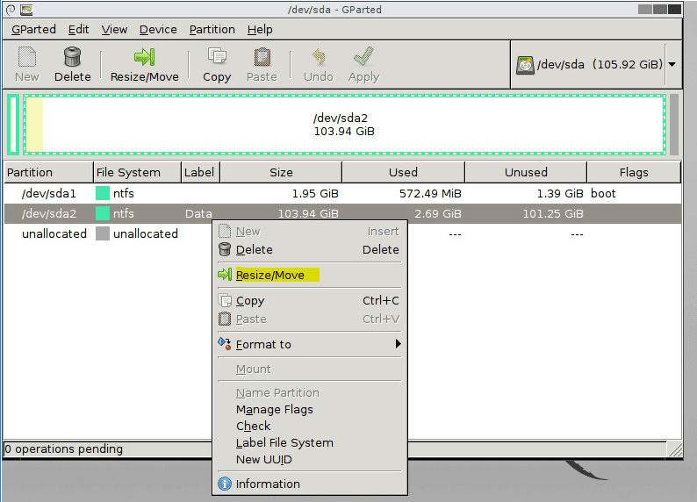Screen dimensions: 697x502
Task: Click the copy icon in context menu
Action: (225, 301)
